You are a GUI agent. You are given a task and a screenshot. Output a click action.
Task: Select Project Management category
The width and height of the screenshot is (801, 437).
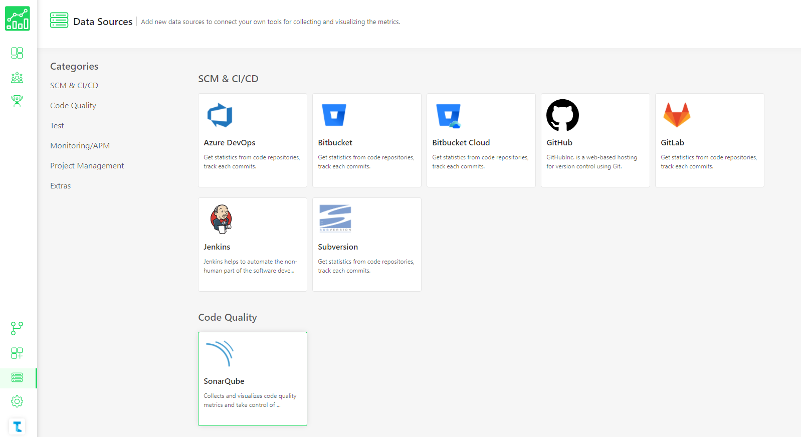(x=87, y=166)
